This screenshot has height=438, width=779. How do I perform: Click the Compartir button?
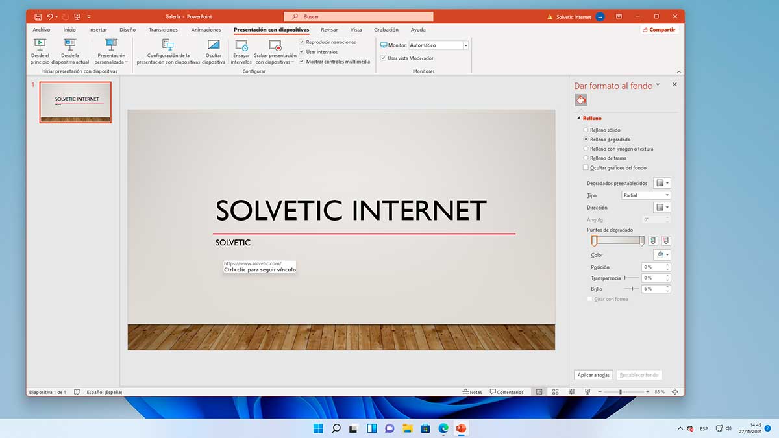click(659, 30)
